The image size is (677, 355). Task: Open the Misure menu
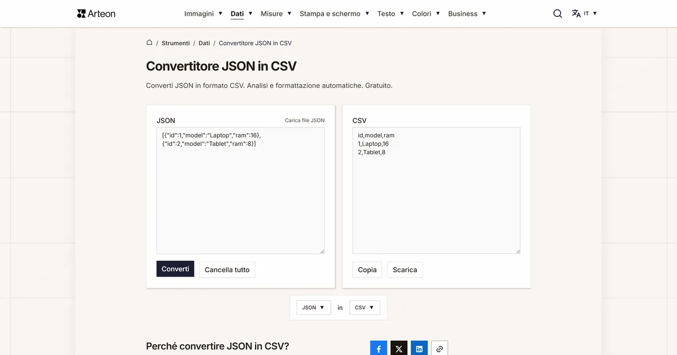click(272, 14)
